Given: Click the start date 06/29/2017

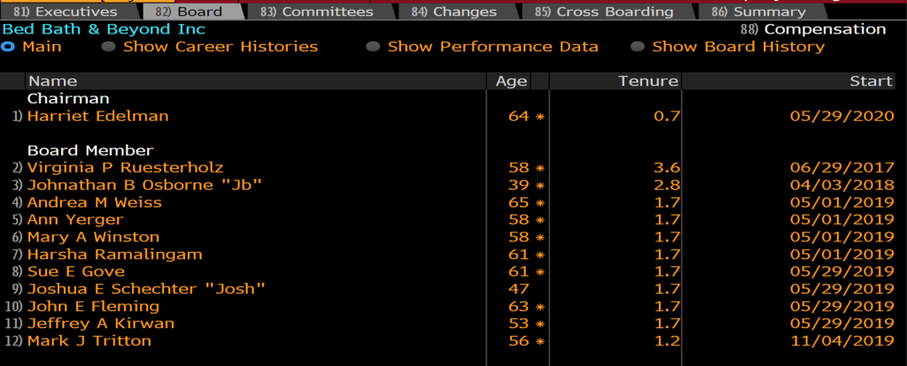Looking at the screenshot, I should [842, 168].
